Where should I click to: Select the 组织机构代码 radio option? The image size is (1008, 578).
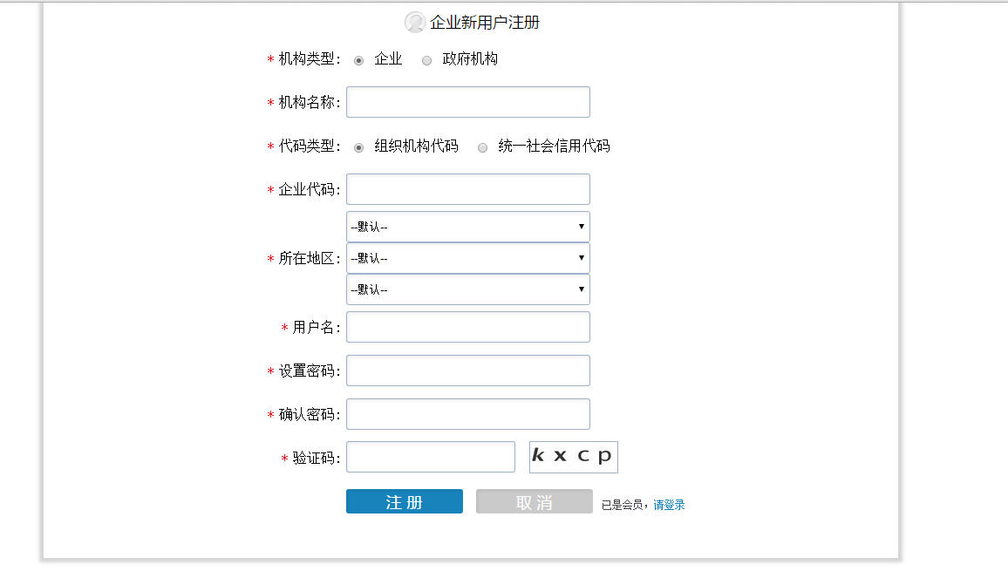click(358, 147)
